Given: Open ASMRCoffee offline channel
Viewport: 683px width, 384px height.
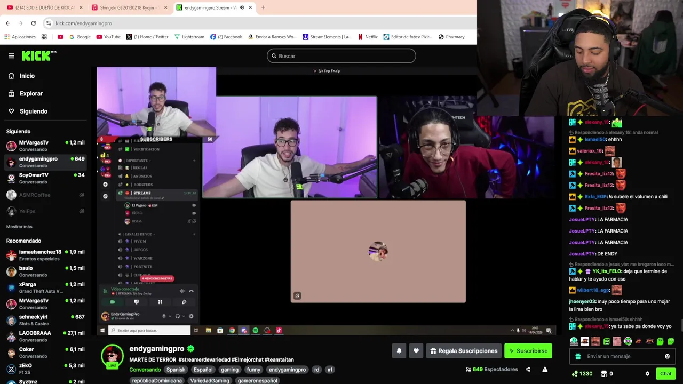Looking at the screenshot, I should 45,195.
